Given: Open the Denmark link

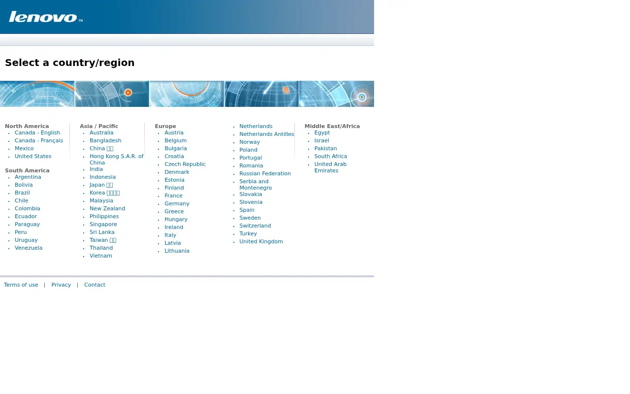Looking at the screenshot, I should tap(177, 172).
